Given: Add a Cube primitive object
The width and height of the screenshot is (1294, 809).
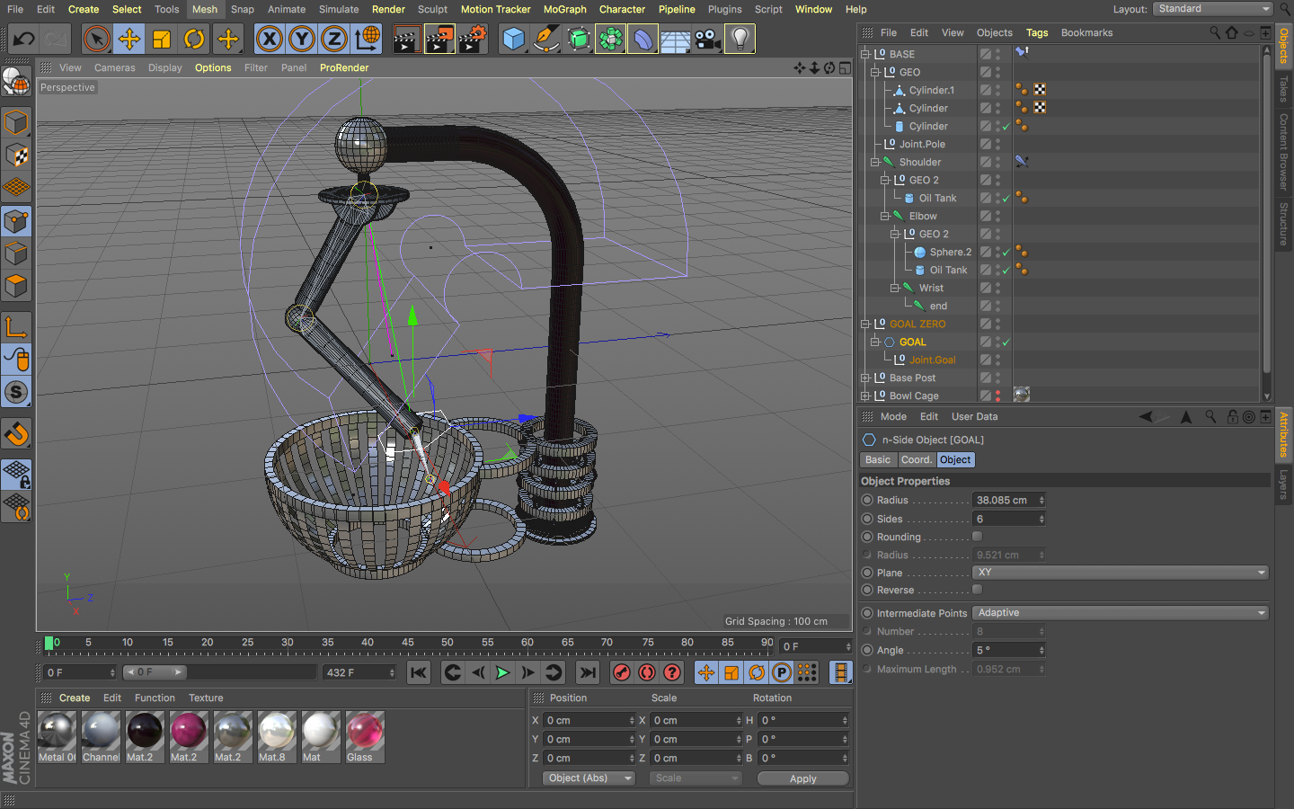Looking at the screenshot, I should (513, 39).
